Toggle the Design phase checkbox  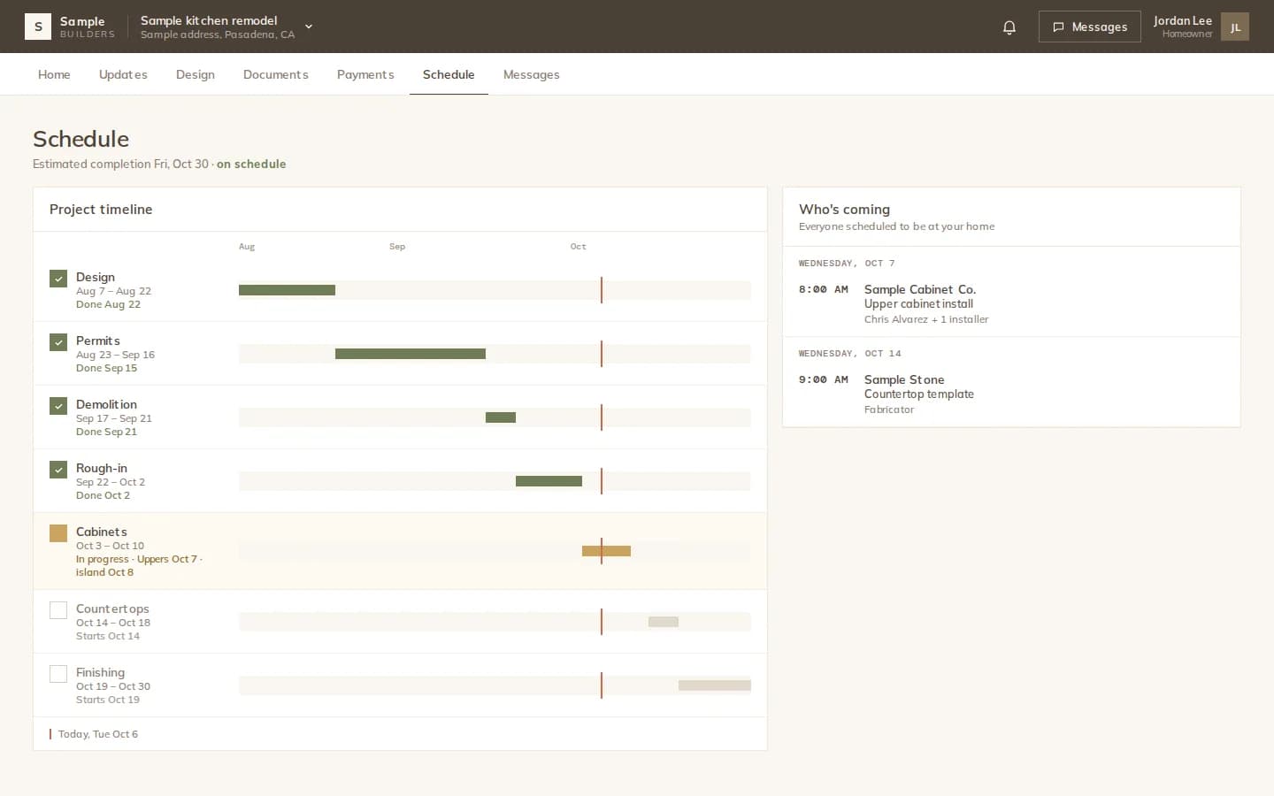pos(58,279)
